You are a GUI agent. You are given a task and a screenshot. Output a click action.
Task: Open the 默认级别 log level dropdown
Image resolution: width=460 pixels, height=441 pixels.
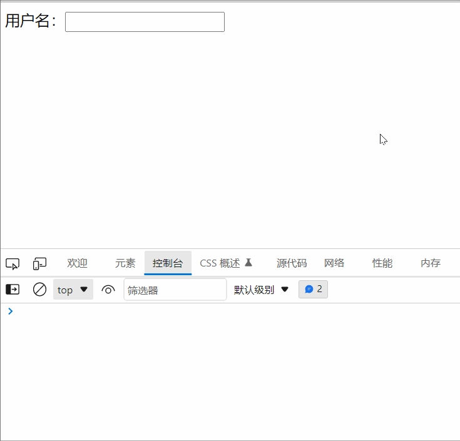[261, 290]
